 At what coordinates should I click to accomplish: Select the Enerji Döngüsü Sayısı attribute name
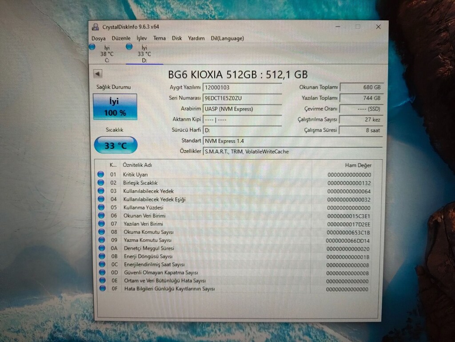click(148, 256)
